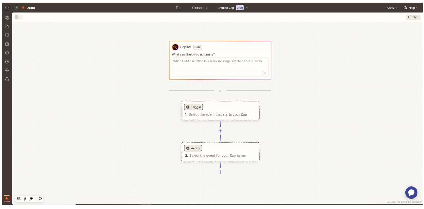The height and width of the screenshot is (209, 424).
Task: Go to Zapier home icon
Action: point(7,8)
